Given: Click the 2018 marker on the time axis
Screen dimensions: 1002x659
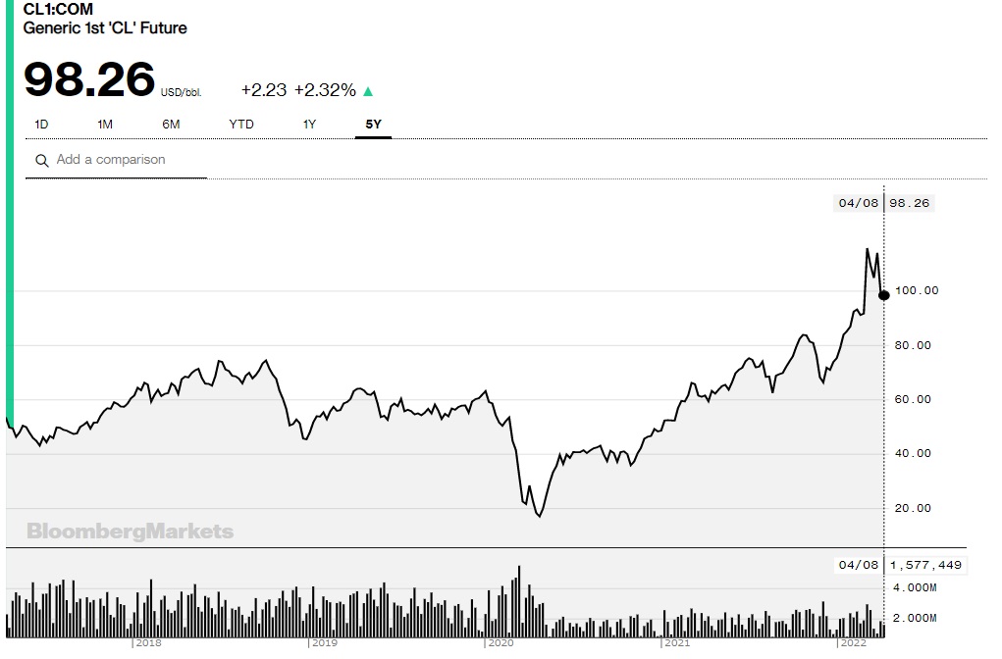Looking at the screenshot, I should [x=147, y=643].
